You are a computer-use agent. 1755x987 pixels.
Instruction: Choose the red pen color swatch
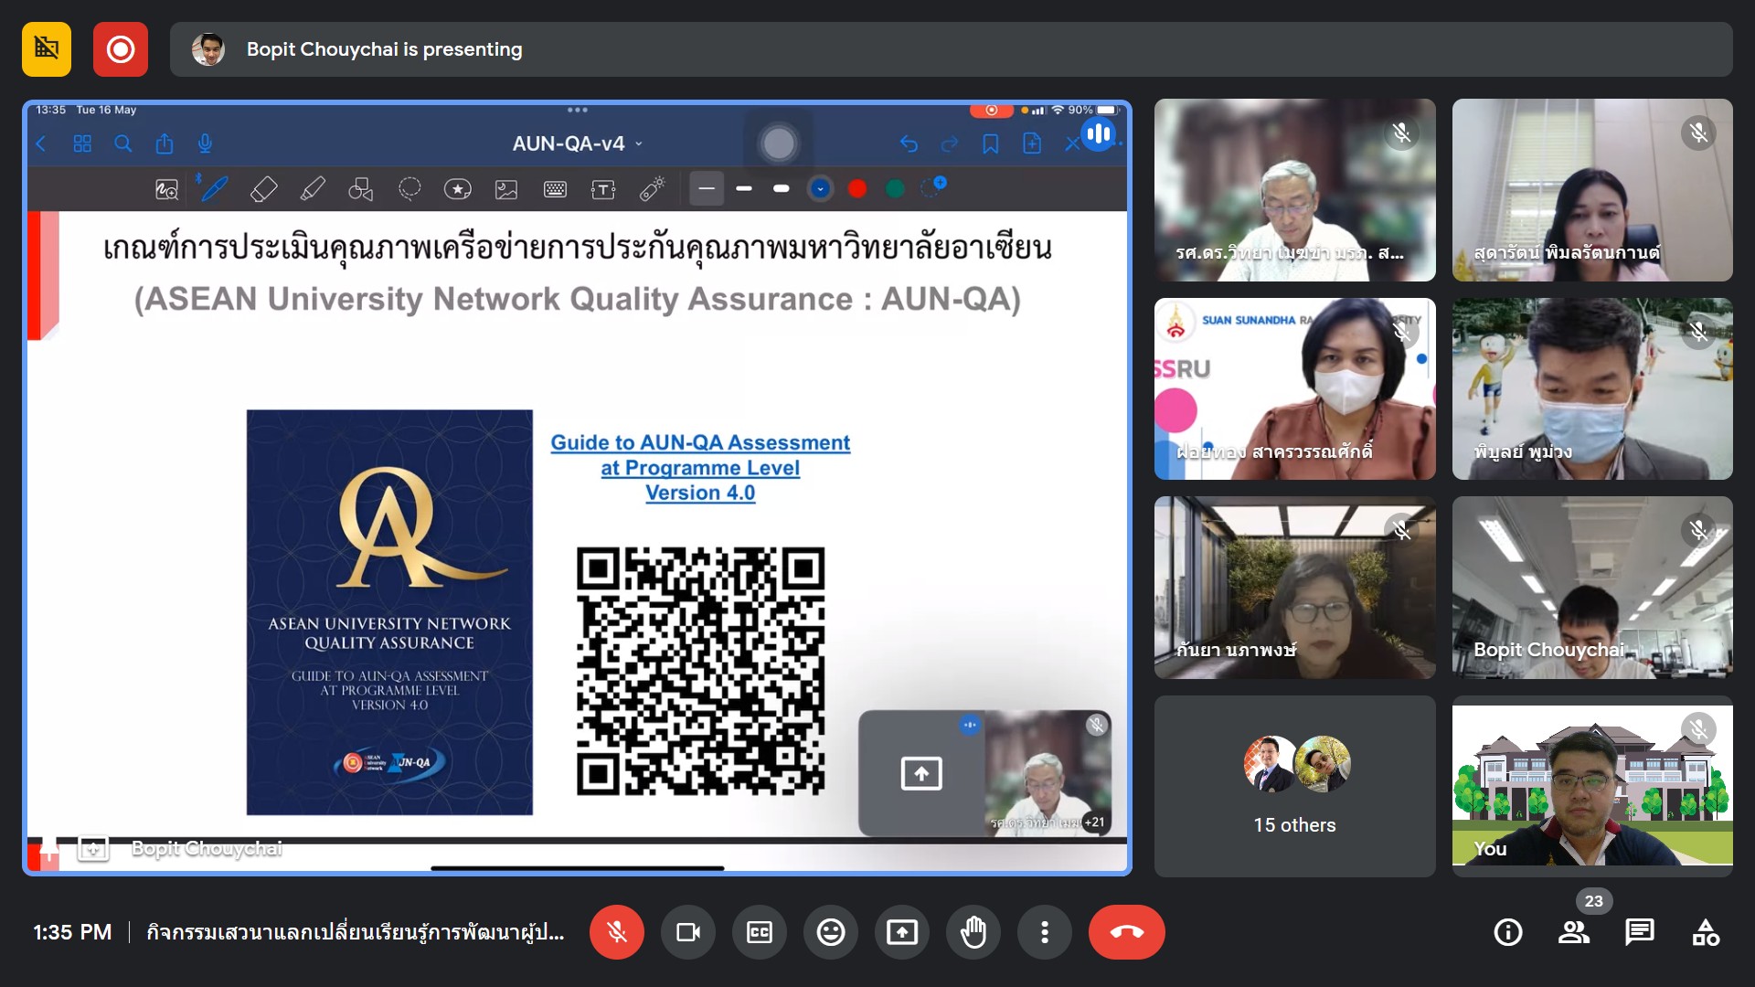pos(857,188)
